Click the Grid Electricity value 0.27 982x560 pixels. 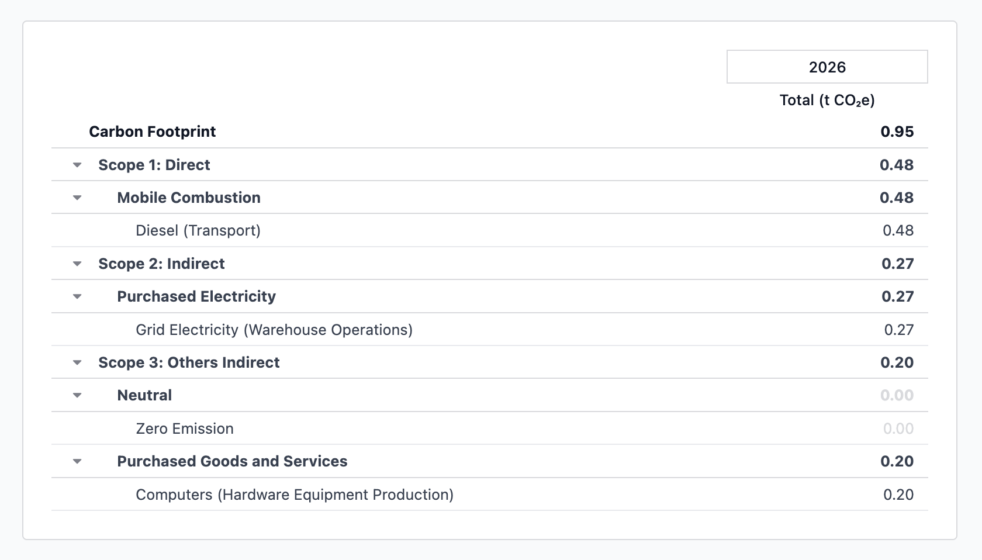pos(898,330)
